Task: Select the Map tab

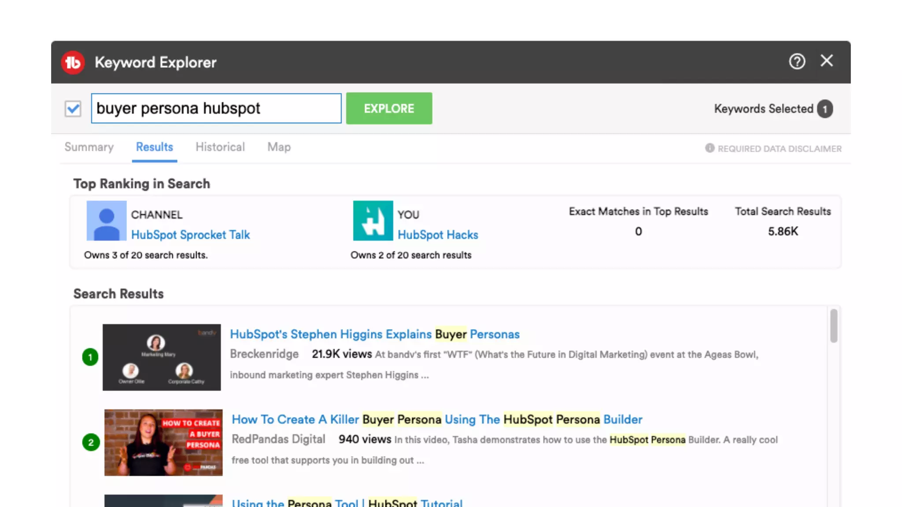Action: (x=279, y=147)
